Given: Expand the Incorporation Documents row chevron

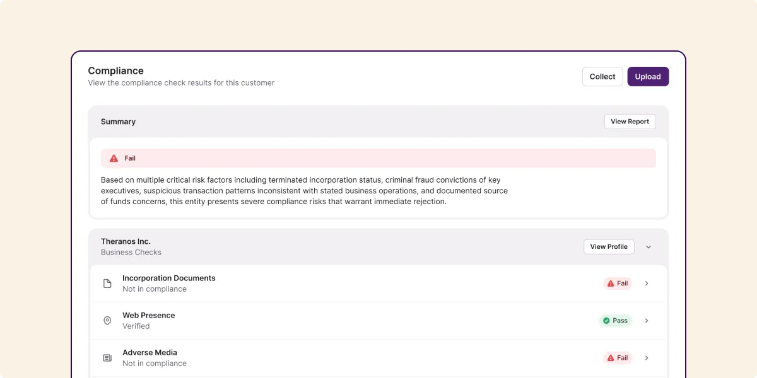Looking at the screenshot, I should pos(647,283).
